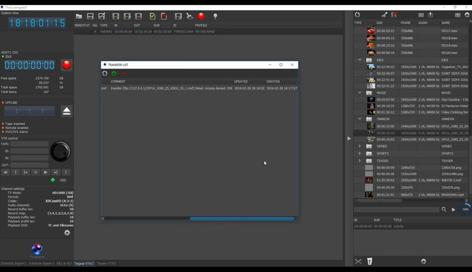This screenshot has width=472, height=272.
Task: Click the AB rename pencil icon
Action: click(385, 15)
